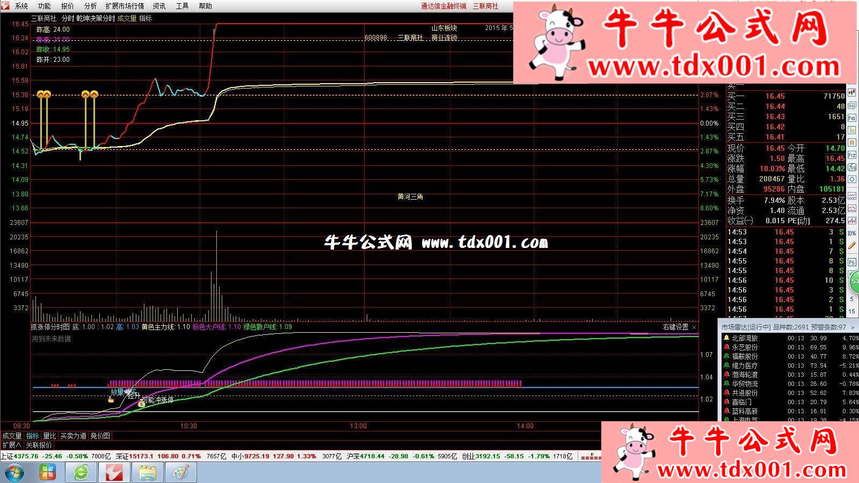The height and width of the screenshot is (483, 859).
Task: Expand the 扩展∧ panel
Action: tap(12, 445)
